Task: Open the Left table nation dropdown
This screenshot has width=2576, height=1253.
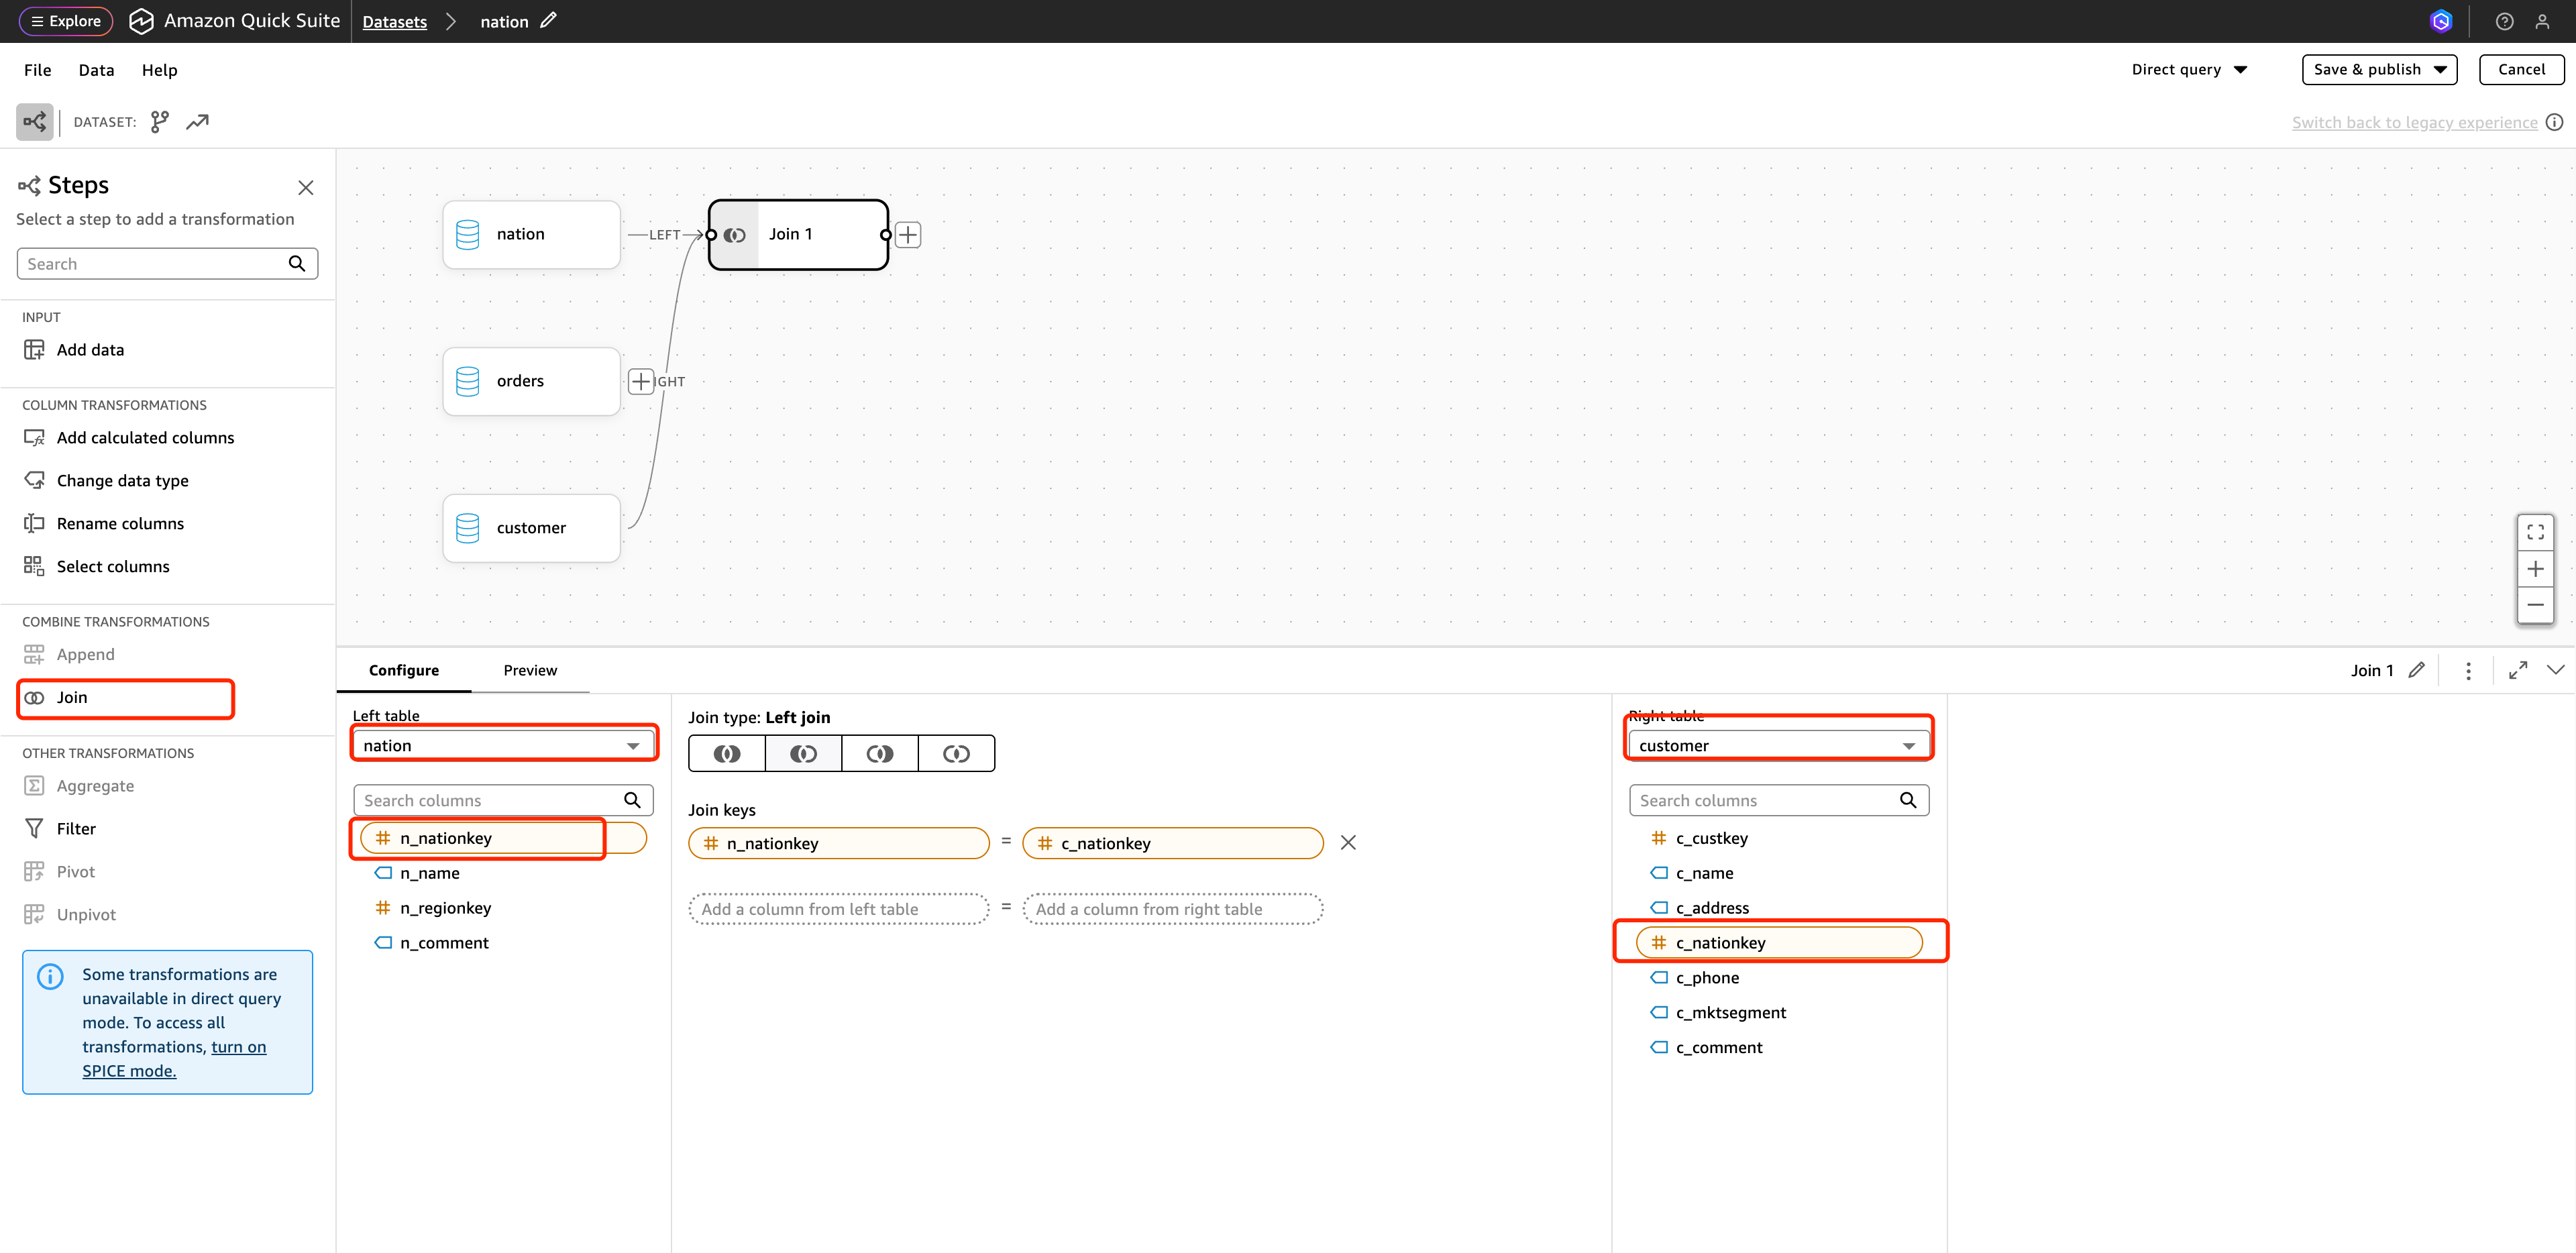Action: 503,746
